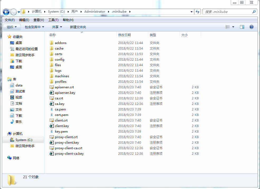The image size is (260, 189).
Task: Select the client.crt file
Action: pyautogui.click(x=61, y=120)
